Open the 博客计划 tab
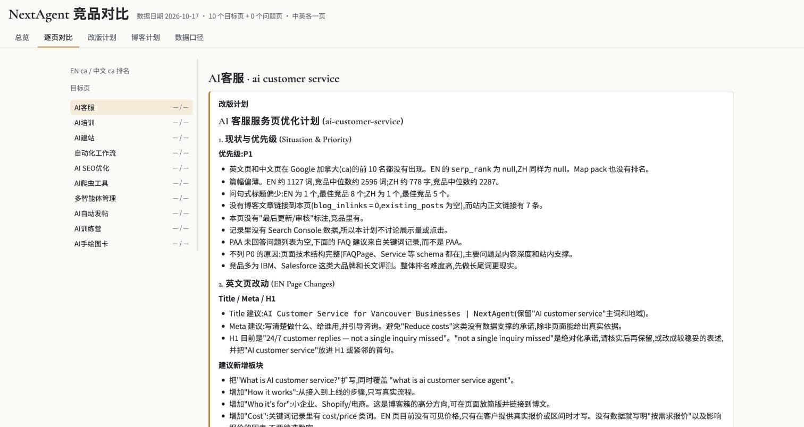The width and height of the screenshot is (804, 427). point(146,38)
